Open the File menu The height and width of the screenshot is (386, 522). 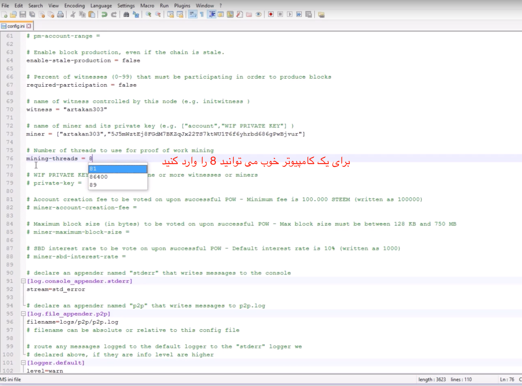[5, 5]
